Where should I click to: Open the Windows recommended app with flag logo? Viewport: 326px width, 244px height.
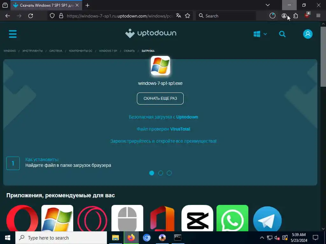[x=57, y=218]
